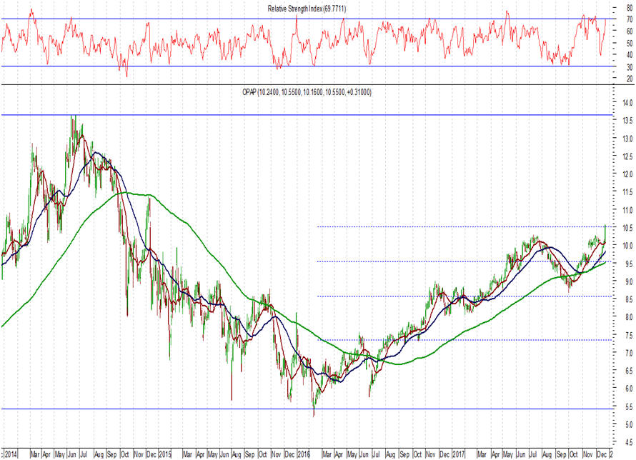This screenshot has height=460, width=636.
Task: Select the 14.0 price axis label
Action: click(x=628, y=103)
